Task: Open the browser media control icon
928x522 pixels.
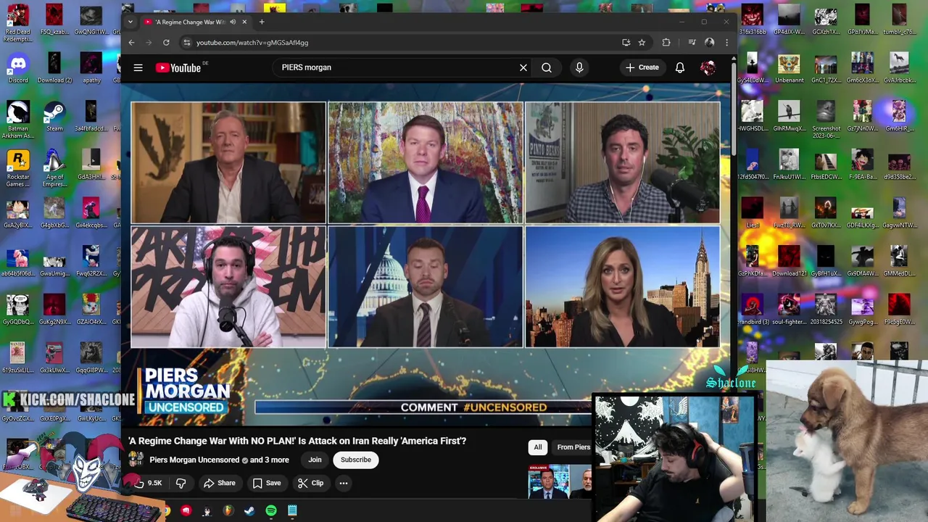Action: point(692,43)
